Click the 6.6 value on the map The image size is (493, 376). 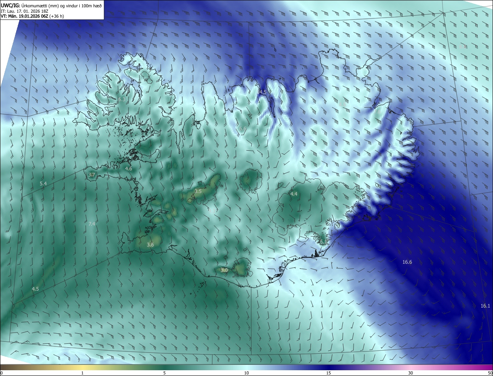[x=242, y=128]
